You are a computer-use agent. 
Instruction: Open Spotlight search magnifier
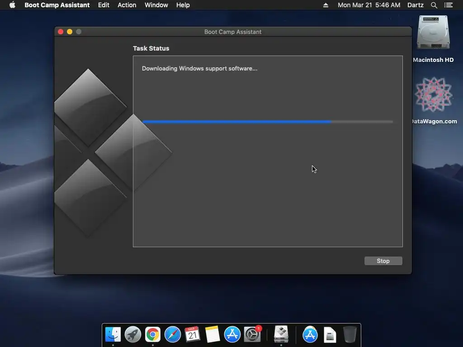434,5
